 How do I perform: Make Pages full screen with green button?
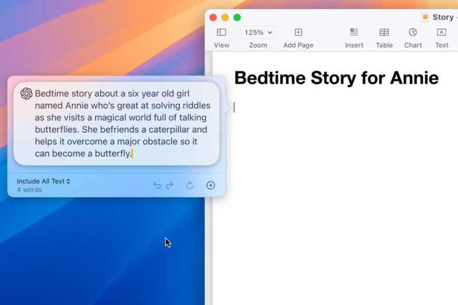tap(237, 18)
